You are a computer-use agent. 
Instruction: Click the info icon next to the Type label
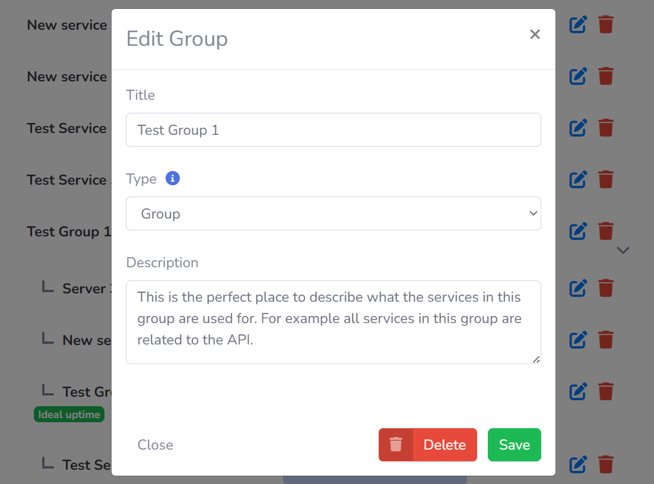(173, 178)
